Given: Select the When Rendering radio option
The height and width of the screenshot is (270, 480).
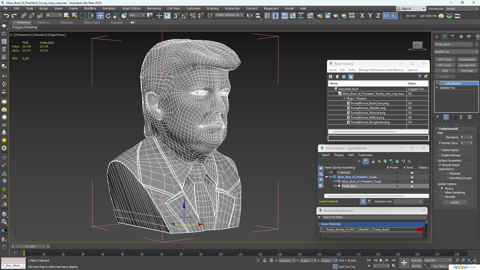Looking at the screenshot, I should [442, 192].
